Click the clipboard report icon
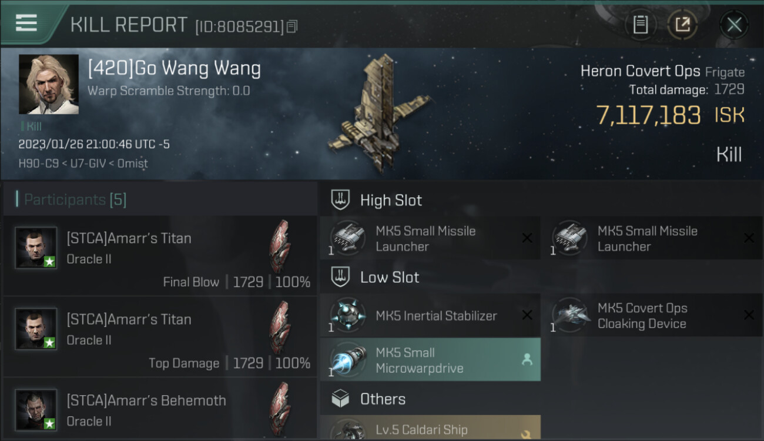764x441 pixels. click(640, 24)
